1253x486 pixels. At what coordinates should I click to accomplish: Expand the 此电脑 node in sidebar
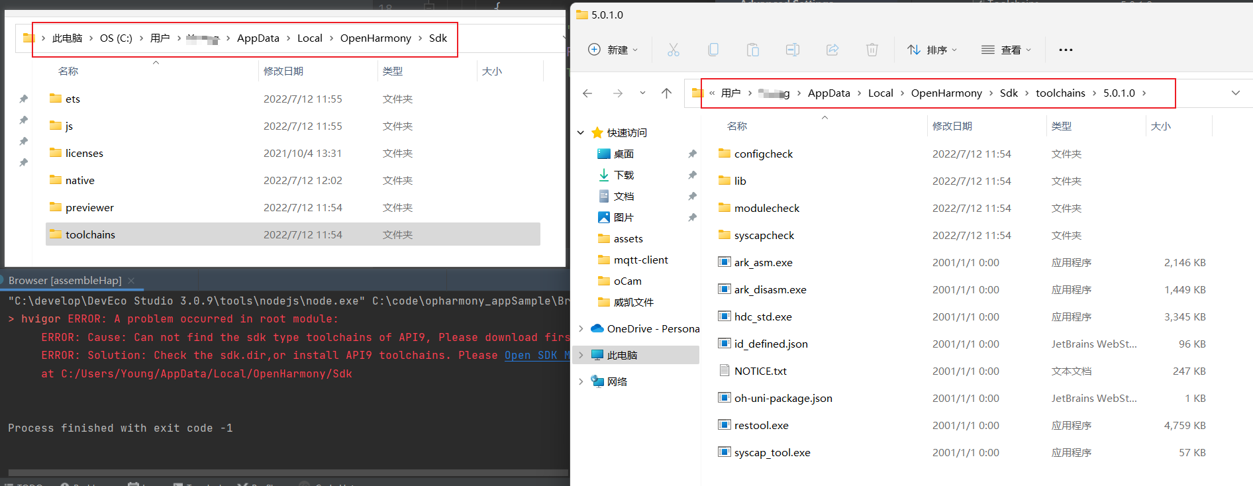581,355
